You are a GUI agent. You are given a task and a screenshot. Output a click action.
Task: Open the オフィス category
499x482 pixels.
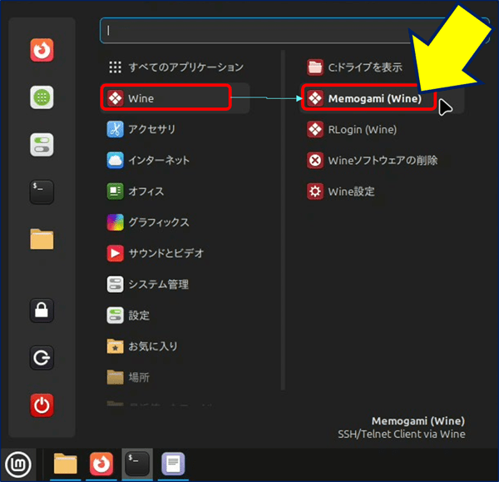tap(175, 191)
